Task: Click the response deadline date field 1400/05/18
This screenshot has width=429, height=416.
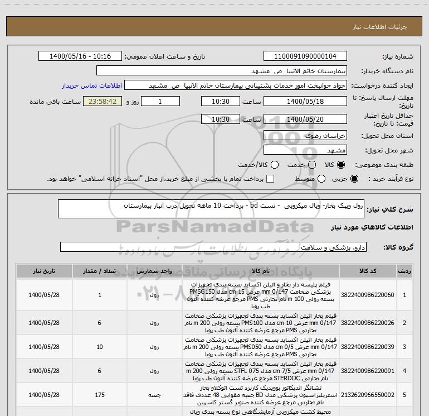Action: click(x=304, y=102)
